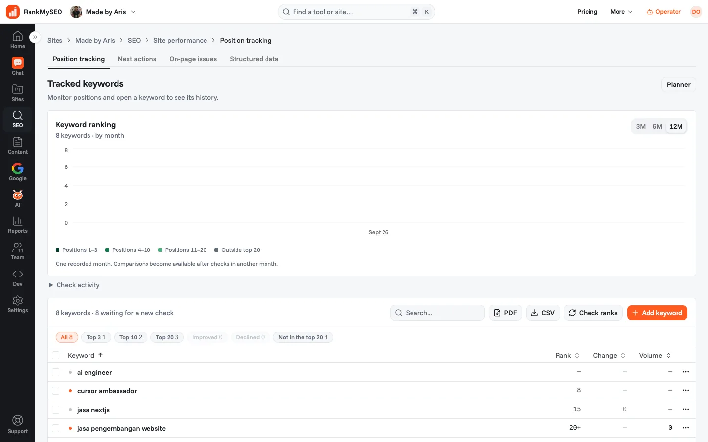Open the Home sidebar icon
This screenshot has height=442, width=708.
tap(18, 40)
